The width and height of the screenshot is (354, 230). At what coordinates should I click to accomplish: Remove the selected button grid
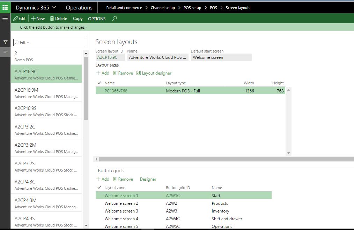point(123,179)
